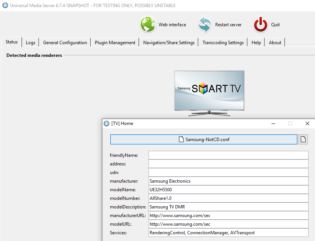
Task: Click the Services field listing RenderingControl
Action: 228,233
